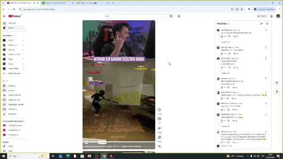The width and height of the screenshot is (283, 159).
Task: Expand replies under the third comment
Action: 226,73
